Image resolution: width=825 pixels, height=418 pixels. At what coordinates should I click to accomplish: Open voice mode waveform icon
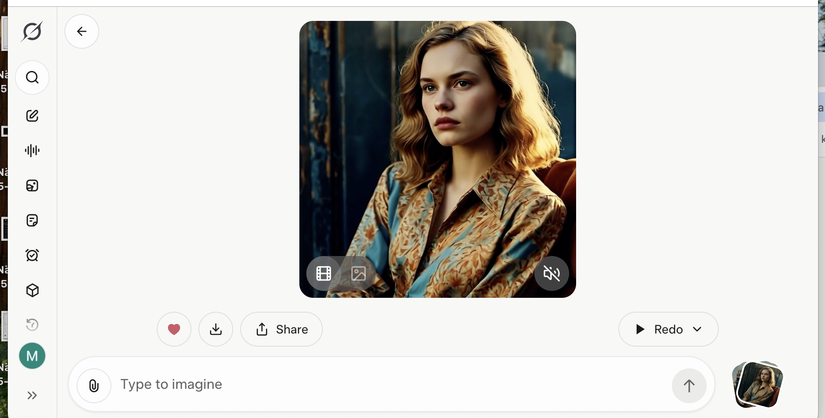pyautogui.click(x=32, y=151)
